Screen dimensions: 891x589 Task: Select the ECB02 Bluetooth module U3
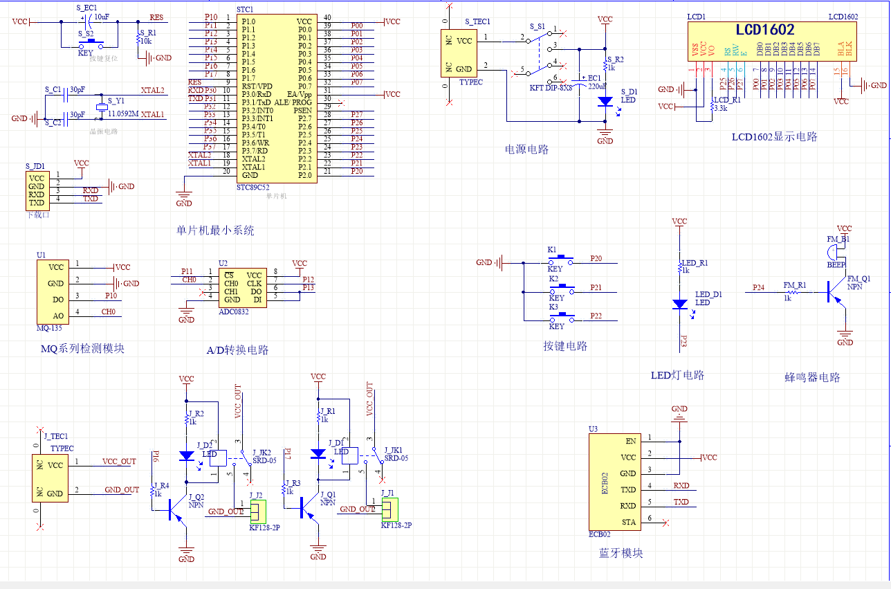tap(614, 480)
